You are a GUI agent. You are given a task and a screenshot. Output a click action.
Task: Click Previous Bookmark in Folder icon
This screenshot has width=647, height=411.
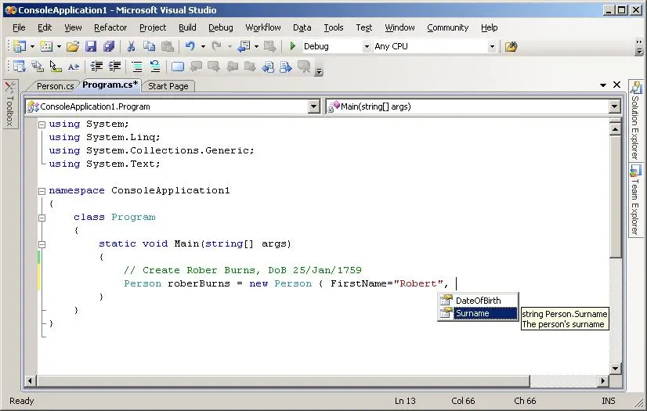point(233,66)
